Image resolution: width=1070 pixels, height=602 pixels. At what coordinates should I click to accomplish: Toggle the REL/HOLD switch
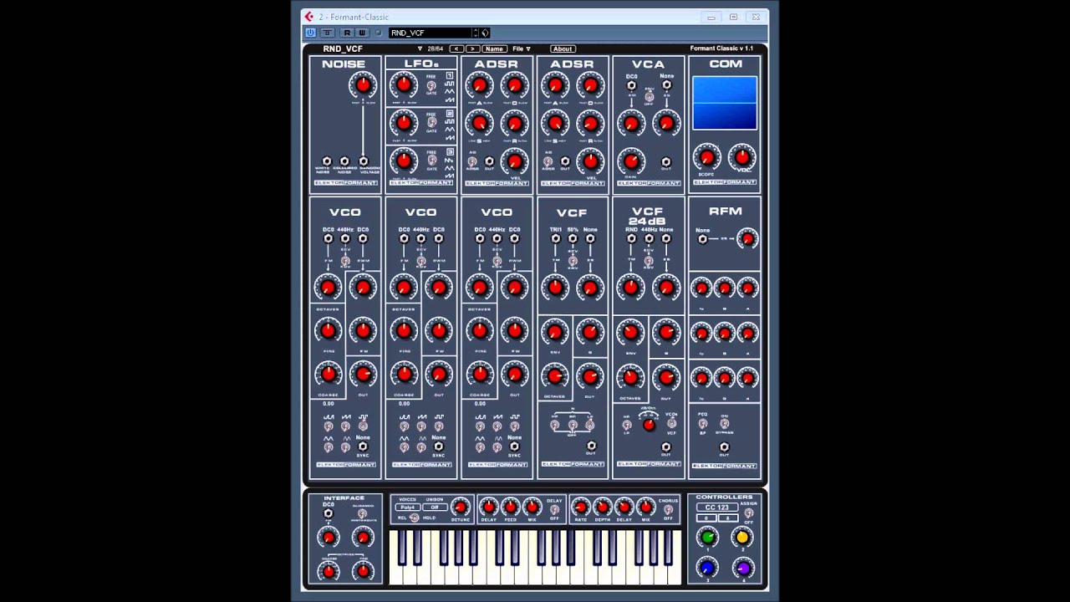(x=414, y=518)
